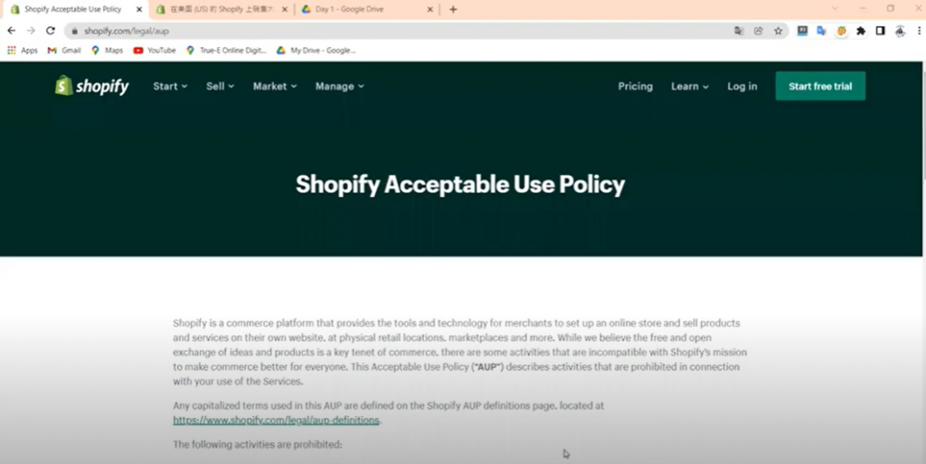This screenshot has height=464, width=926.
Task: Bookmark this page with the star icon
Action: (x=778, y=31)
